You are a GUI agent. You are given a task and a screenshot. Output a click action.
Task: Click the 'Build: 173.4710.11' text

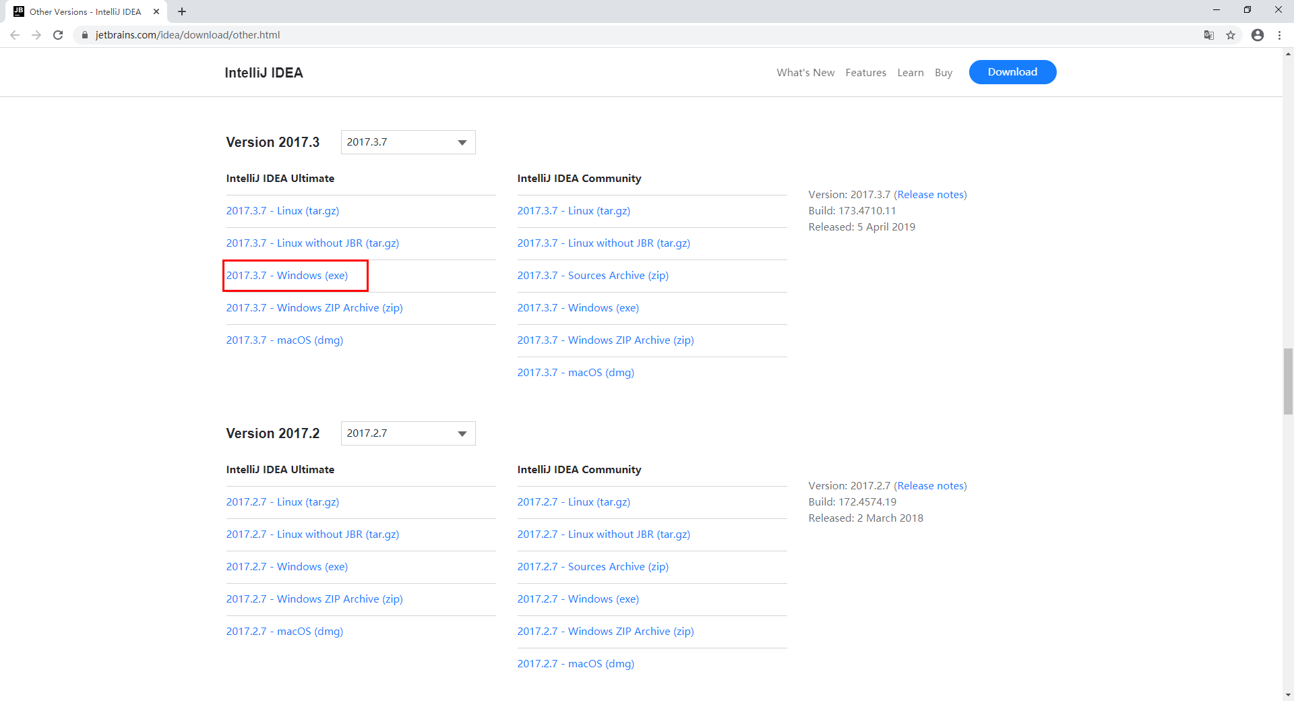(852, 211)
